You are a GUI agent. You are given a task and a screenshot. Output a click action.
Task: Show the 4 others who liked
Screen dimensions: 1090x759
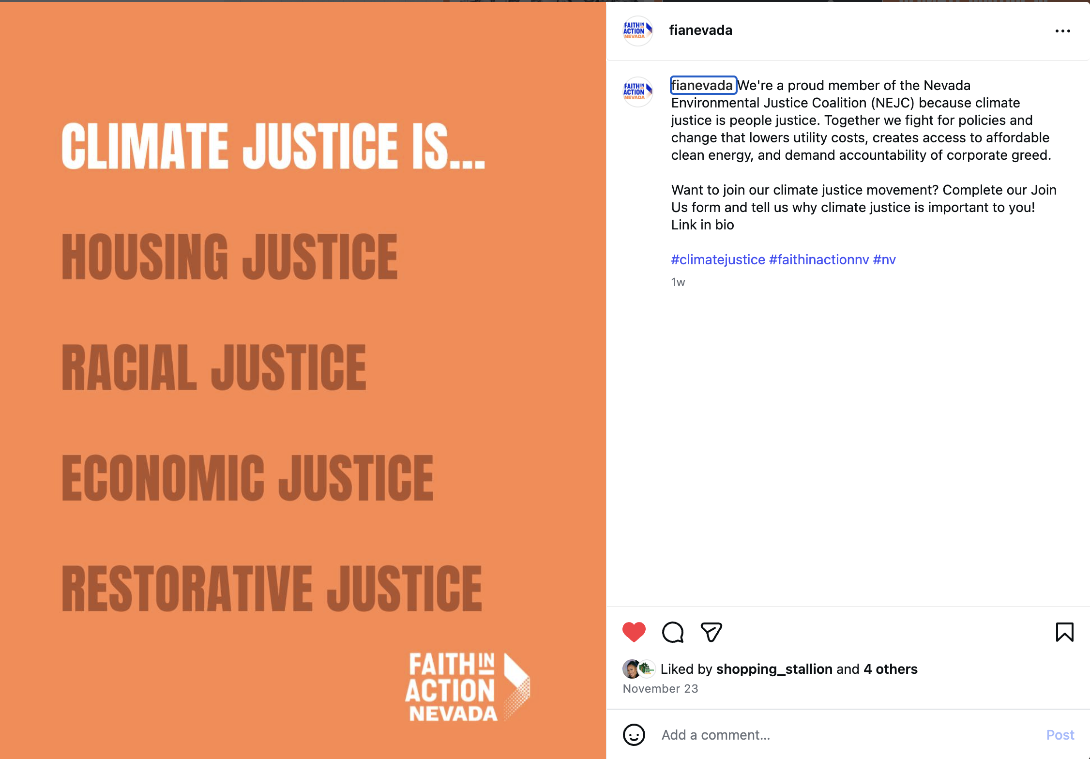pyautogui.click(x=891, y=669)
